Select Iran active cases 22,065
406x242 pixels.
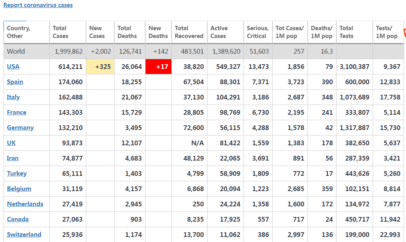(x=226, y=158)
